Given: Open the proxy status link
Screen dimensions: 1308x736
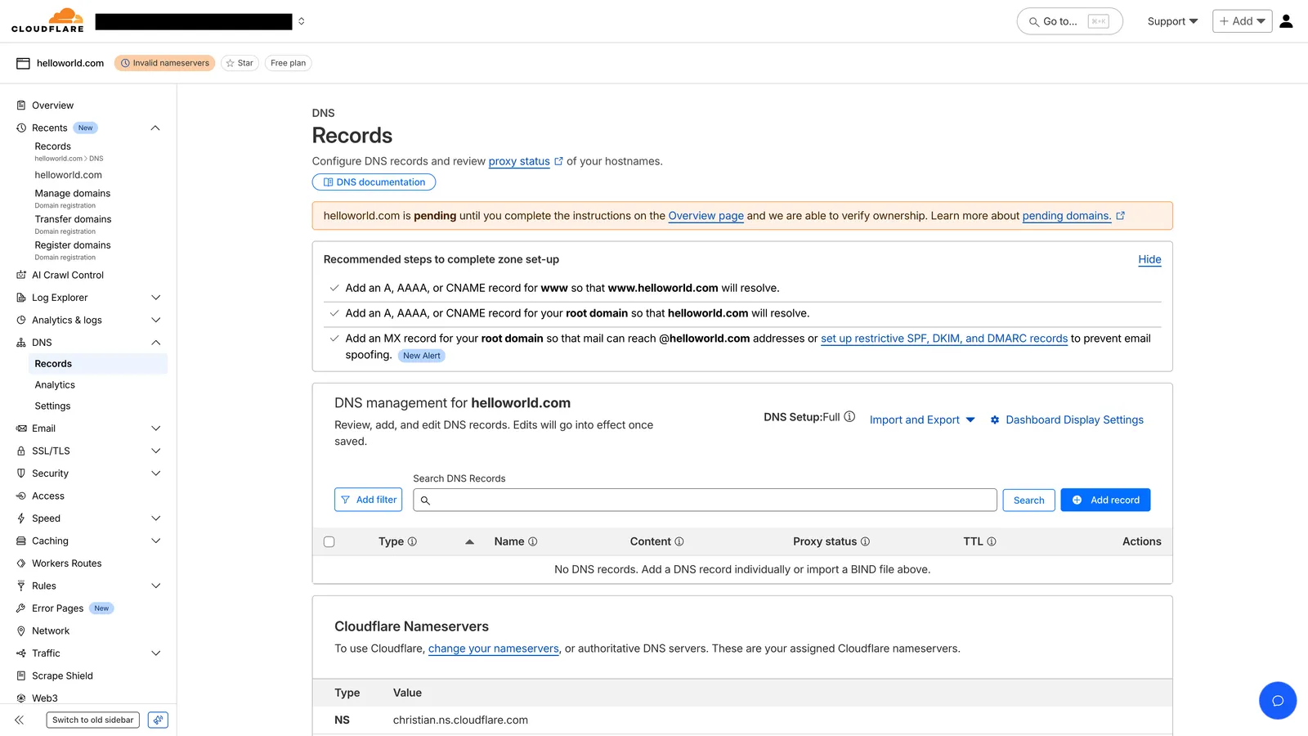Looking at the screenshot, I should pyautogui.click(x=519, y=162).
